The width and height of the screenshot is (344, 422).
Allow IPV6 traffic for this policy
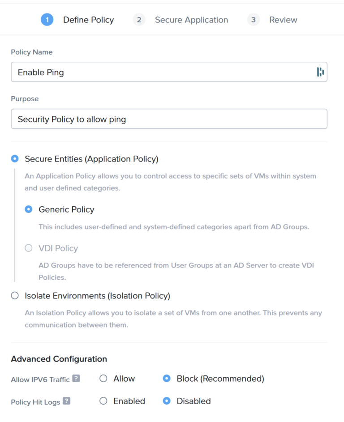(103, 378)
